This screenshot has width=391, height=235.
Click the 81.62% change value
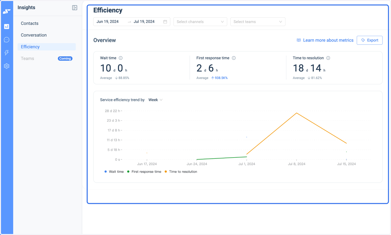pyautogui.click(x=317, y=78)
